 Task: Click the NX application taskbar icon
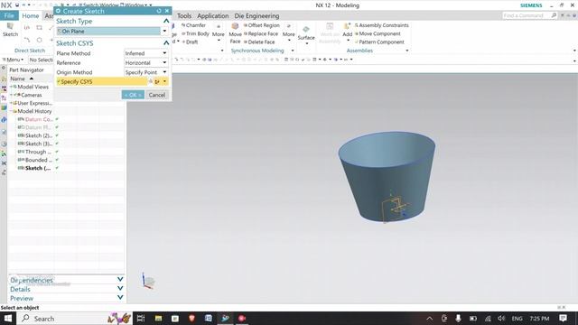pyautogui.click(x=225, y=319)
